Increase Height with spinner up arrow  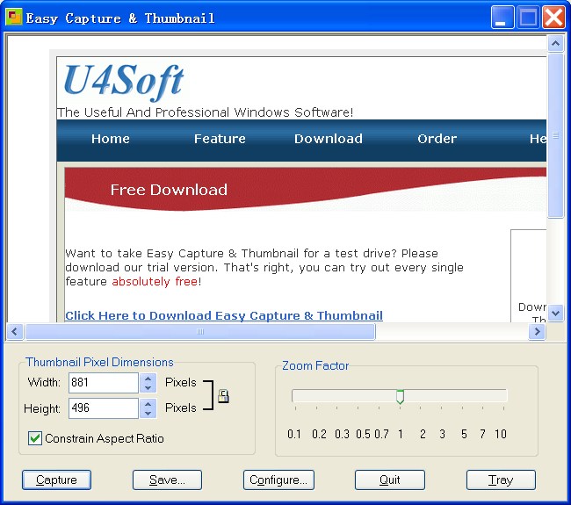(148, 403)
